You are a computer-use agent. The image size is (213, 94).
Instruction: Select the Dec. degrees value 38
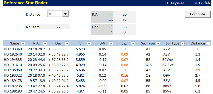(124, 27)
